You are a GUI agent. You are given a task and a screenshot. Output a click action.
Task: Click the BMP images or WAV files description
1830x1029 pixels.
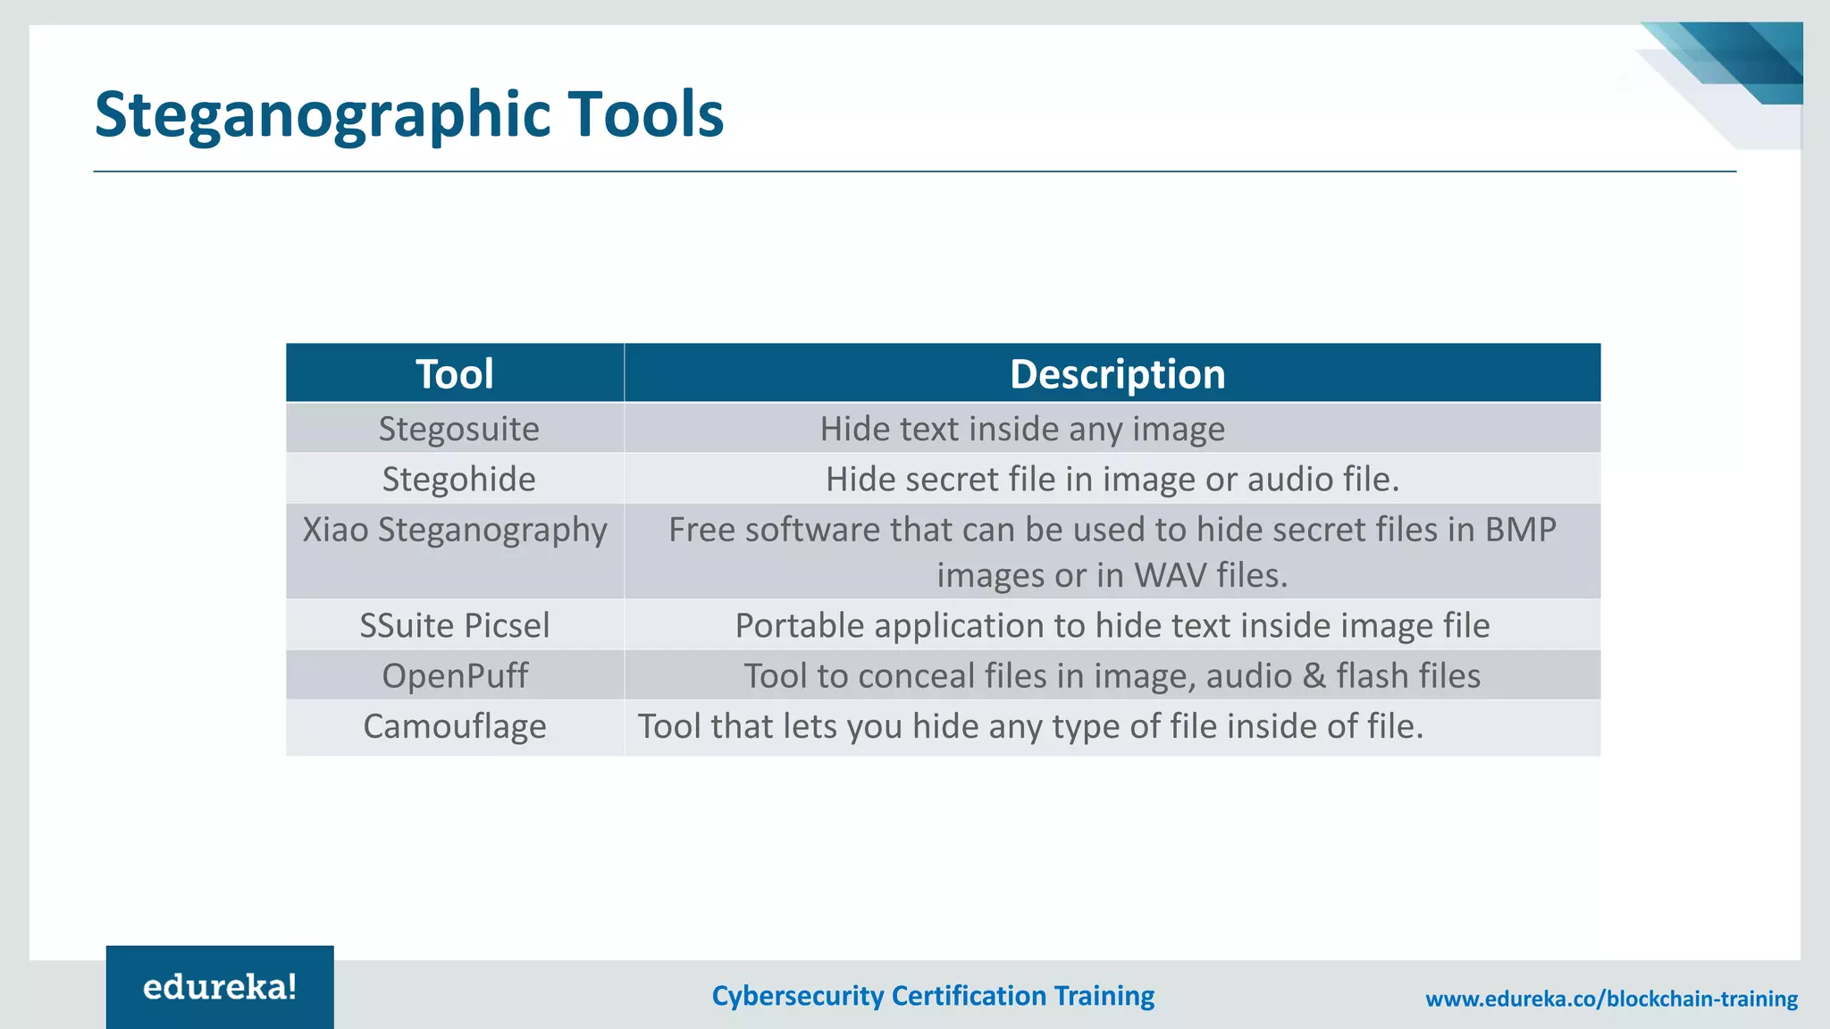click(x=1112, y=551)
